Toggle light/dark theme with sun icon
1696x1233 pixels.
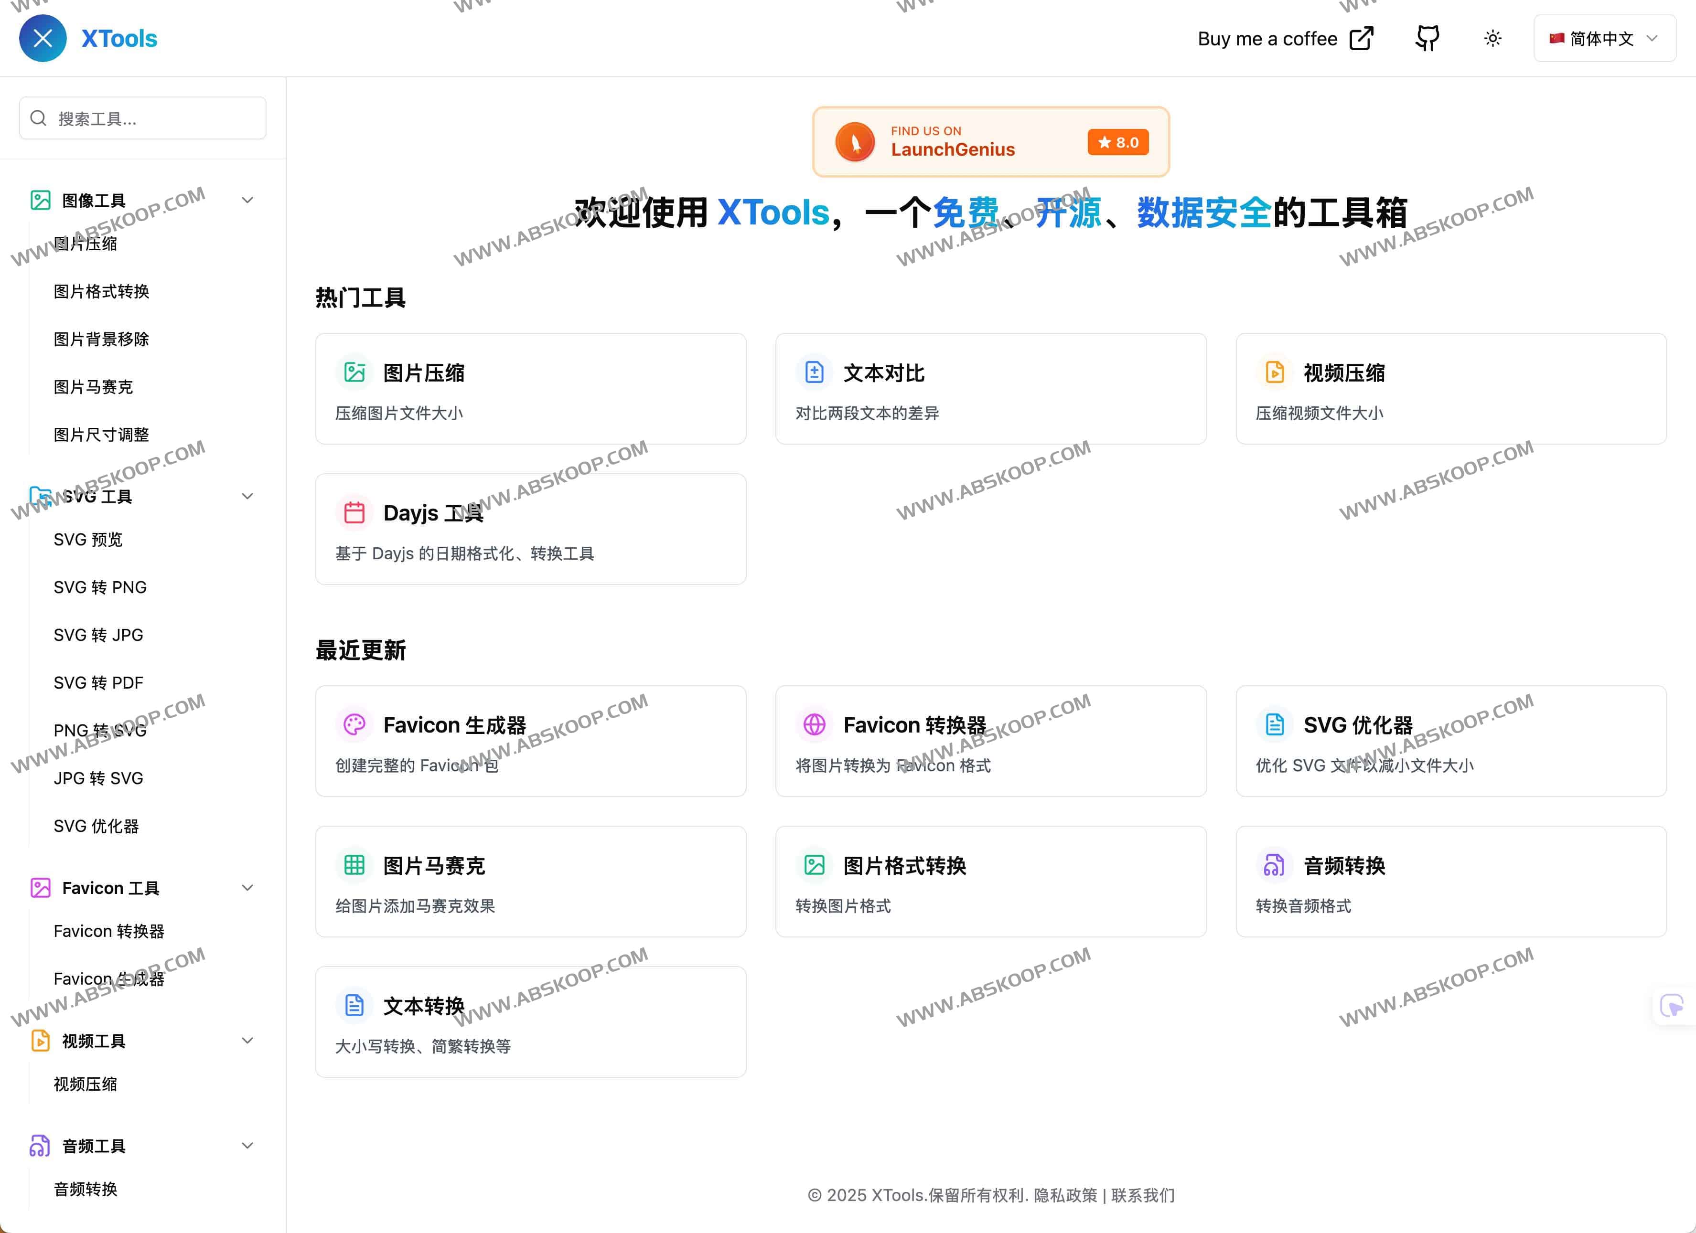pos(1492,38)
